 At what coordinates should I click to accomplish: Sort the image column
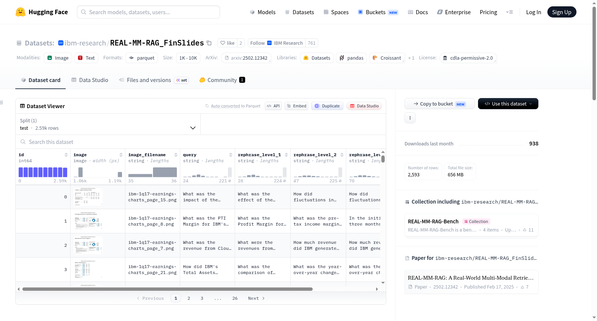click(121, 155)
